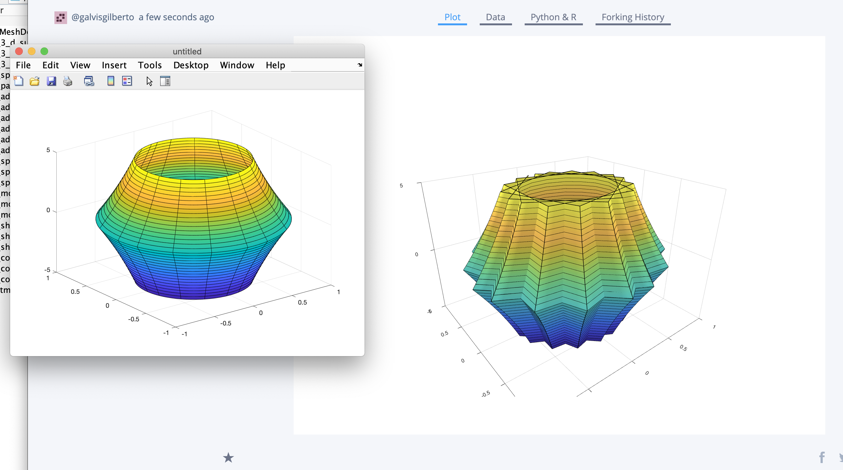
Task: Open the Desktop menu
Action: coord(191,65)
